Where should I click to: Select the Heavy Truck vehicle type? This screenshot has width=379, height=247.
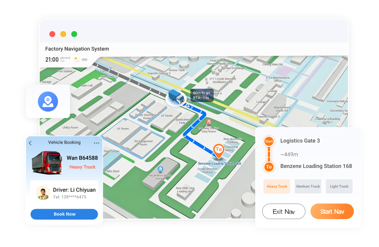click(277, 186)
